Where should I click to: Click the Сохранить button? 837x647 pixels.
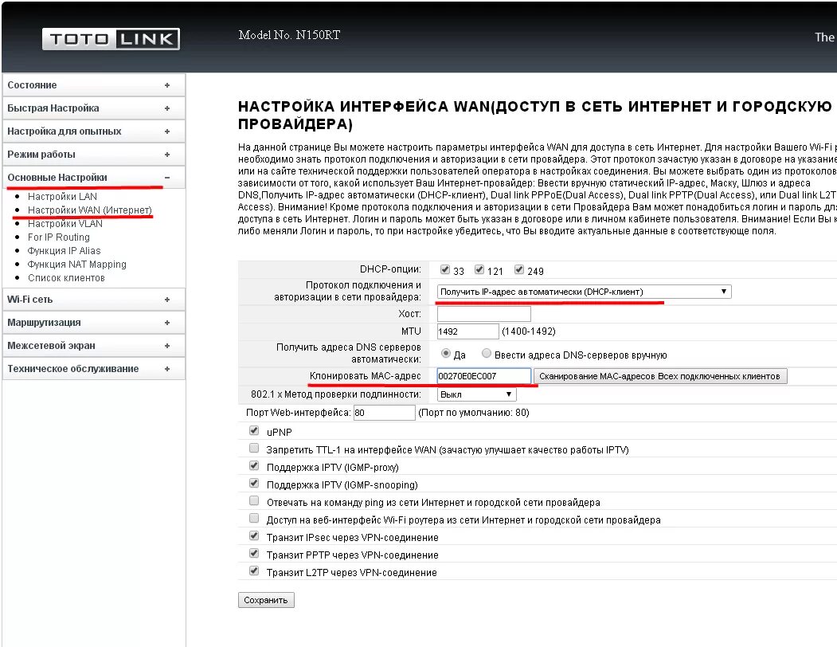click(266, 600)
